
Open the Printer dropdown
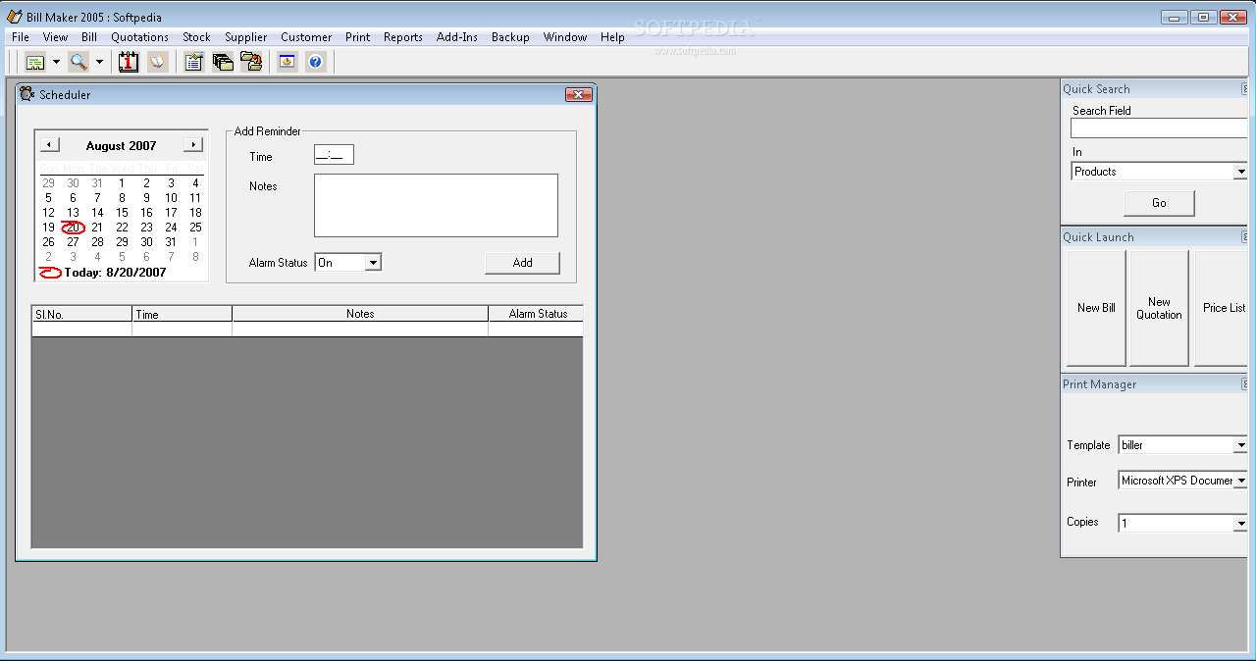click(1241, 481)
